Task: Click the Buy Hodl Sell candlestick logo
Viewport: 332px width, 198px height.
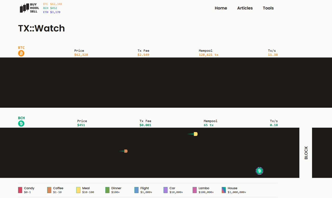Action: coord(29,8)
